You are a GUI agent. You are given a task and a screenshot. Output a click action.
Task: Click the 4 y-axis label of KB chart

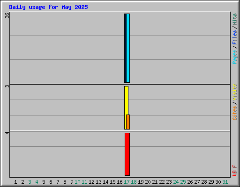[7, 133]
